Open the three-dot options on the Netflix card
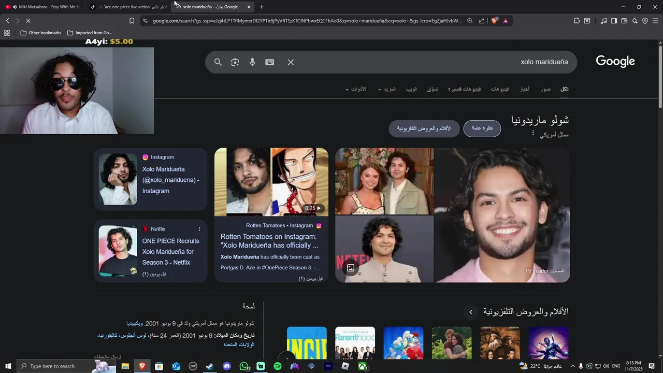The image size is (663, 373). click(199, 229)
